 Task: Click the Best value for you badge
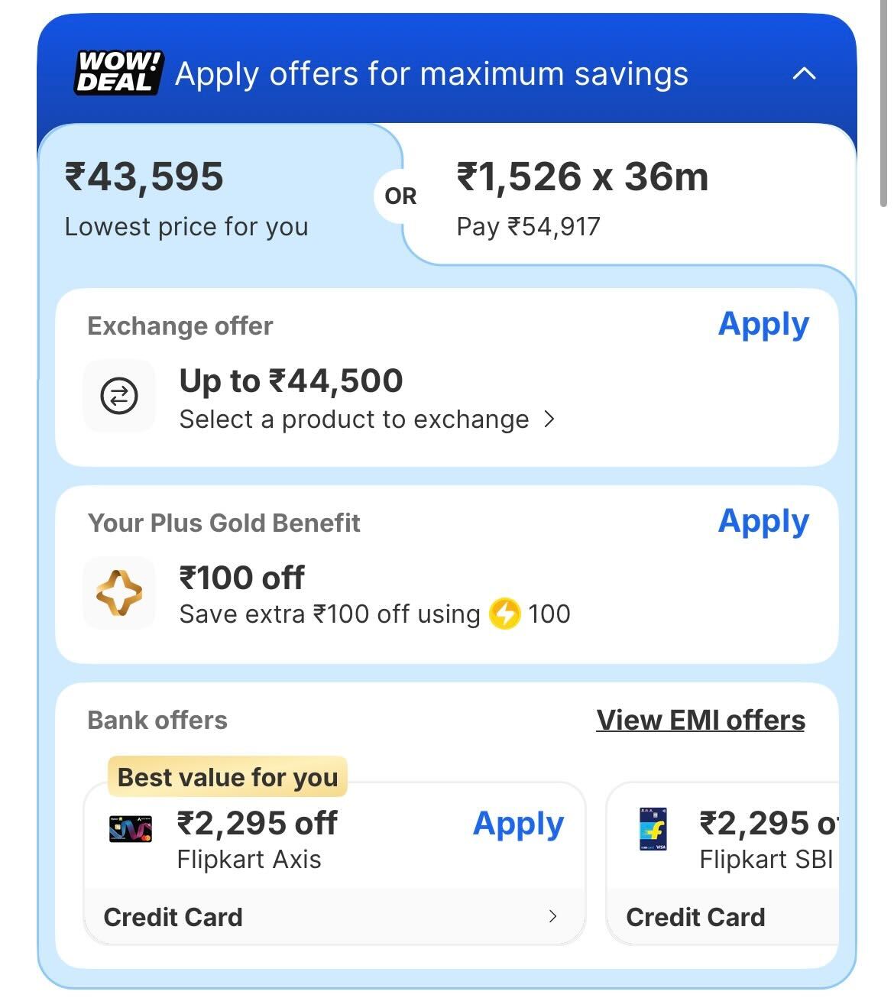point(228,777)
